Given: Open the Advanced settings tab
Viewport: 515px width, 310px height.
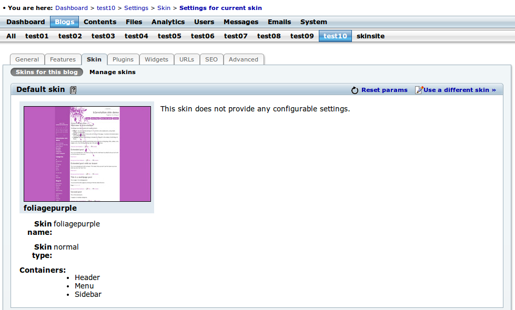Looking at the screenshot, I should (244, 59).
